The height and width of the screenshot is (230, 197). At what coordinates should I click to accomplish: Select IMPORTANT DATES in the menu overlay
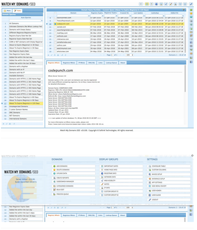(x=121, y=166)
